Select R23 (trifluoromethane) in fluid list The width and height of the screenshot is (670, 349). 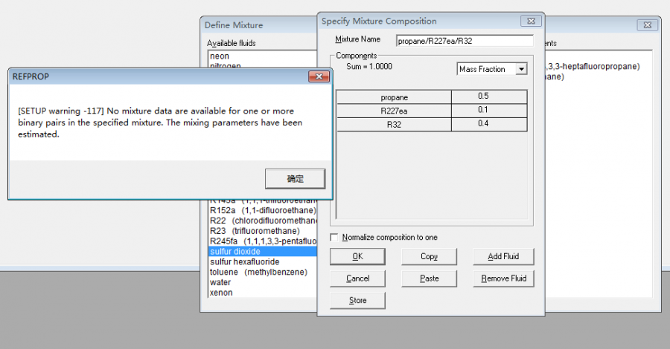coord(262,231)
